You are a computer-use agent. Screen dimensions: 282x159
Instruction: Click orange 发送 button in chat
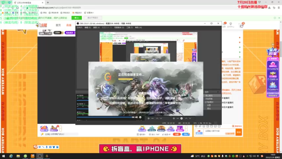click(239, 132)
